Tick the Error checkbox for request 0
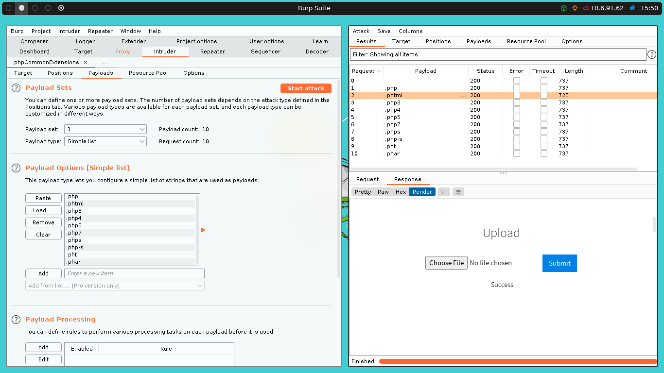This screenshot has height=373, width=664. tap(516, 81)
